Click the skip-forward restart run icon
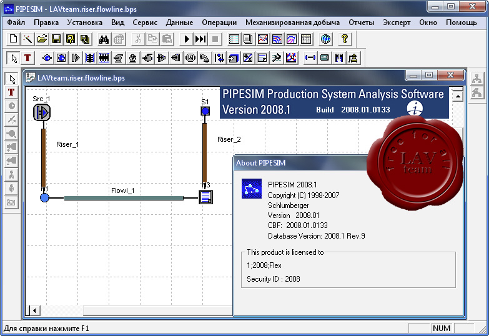489x336 pixels. [x=200, y=39]
